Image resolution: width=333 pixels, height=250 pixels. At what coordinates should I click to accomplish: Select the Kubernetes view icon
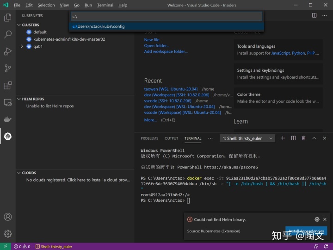(x=8, y=136)
